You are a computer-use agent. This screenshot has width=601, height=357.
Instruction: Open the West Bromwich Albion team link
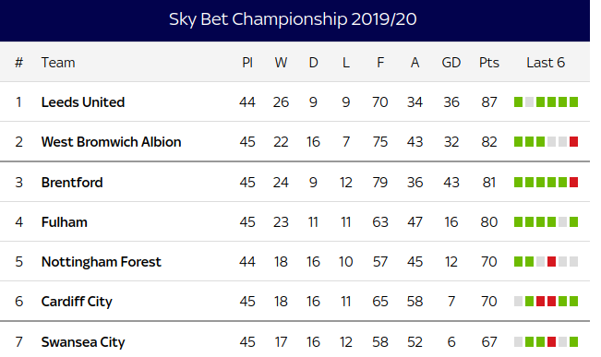coord(111,142)
